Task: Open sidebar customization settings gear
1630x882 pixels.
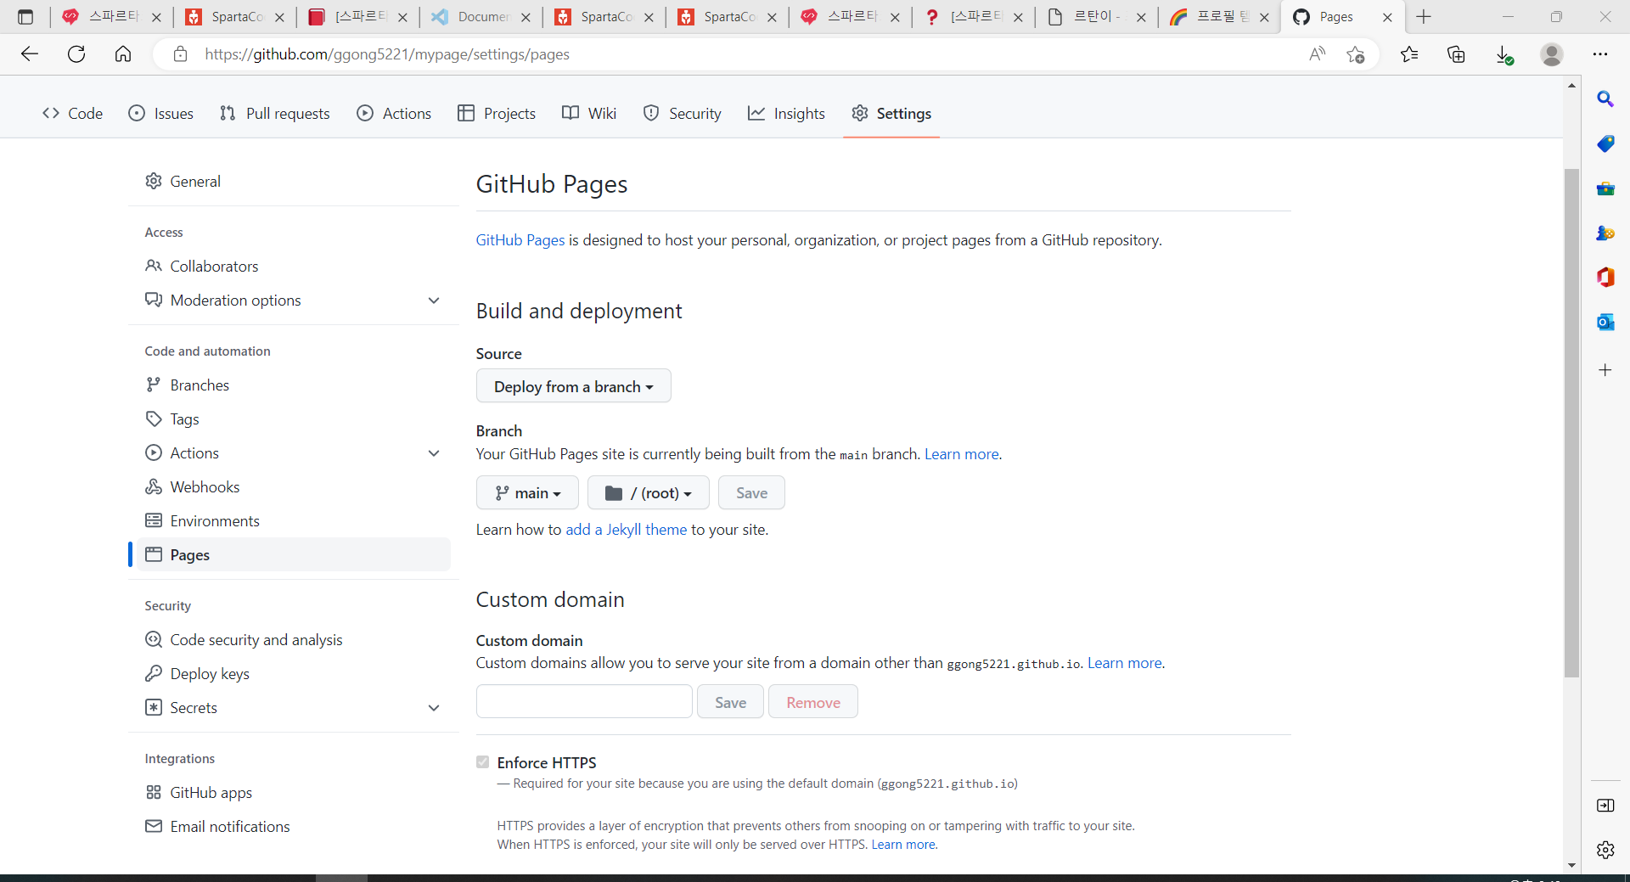Action: point(1605,850)
